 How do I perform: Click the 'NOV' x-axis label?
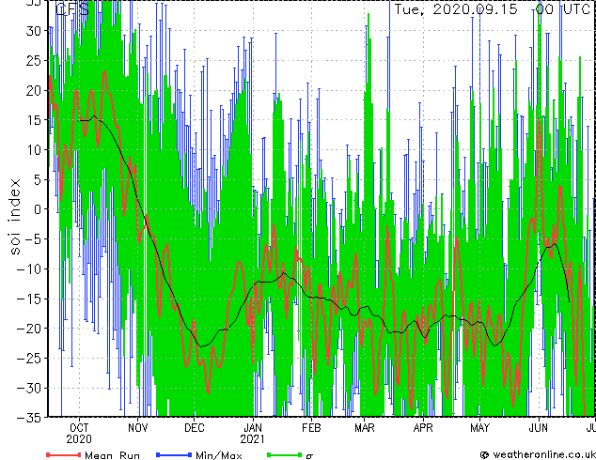point(137,428)
